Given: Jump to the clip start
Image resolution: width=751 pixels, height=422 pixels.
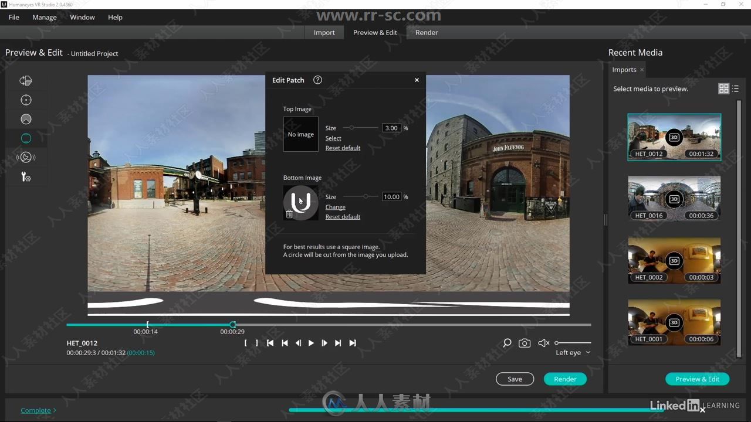Looking at the screenshot, I should coord(270,343).
